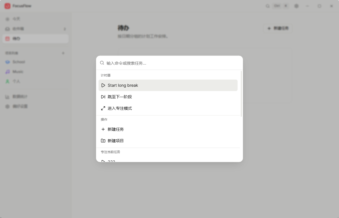Run the Start long break command

pyautogui.click(x=168, y=85)
